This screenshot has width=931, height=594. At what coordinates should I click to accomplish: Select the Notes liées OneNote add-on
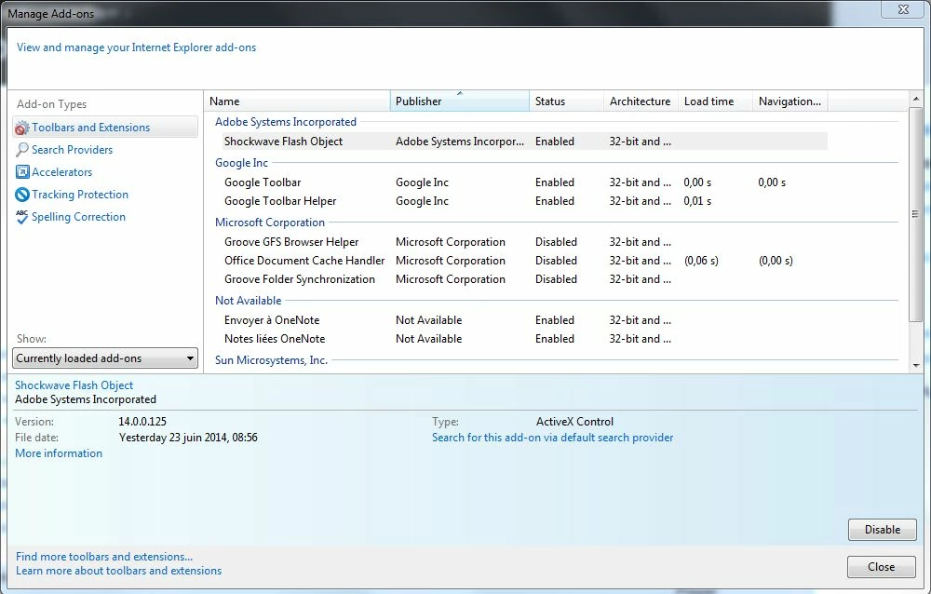pyautogui.click(x=275, y=339)
